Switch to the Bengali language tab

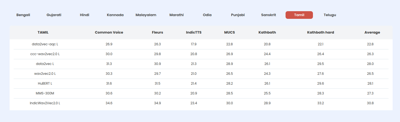click(x=23, y=15)
